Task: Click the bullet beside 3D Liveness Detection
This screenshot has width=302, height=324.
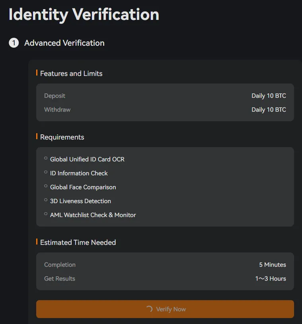Action: click(x=46, y=200)
